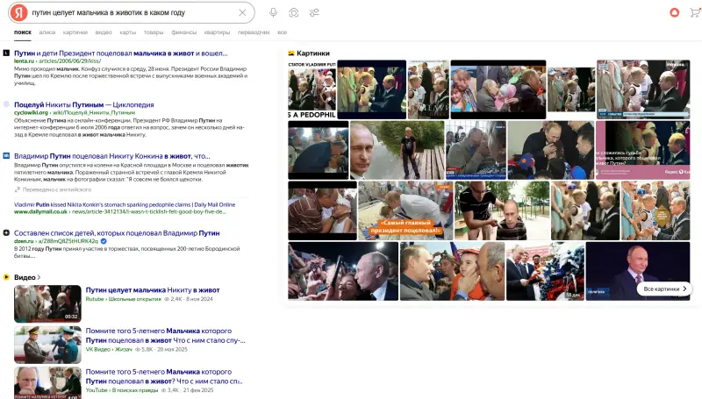The width and height of the screenshot is (702, 399).
Task: Click 'Все картинки' button
Action: click(665, 289)
